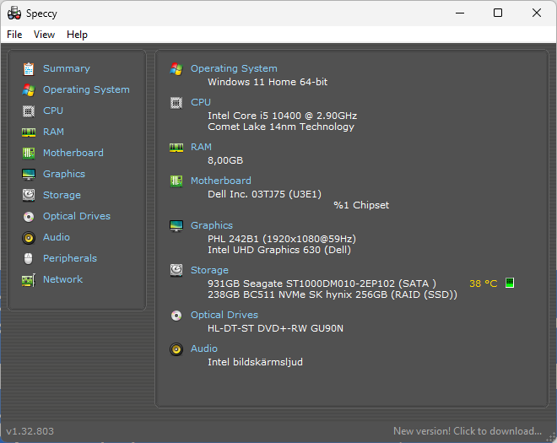Click the Peripherals mouse icon in sidebar
Image resolution: width=557 pixels, height=443 pixels.
click(29, 258)
